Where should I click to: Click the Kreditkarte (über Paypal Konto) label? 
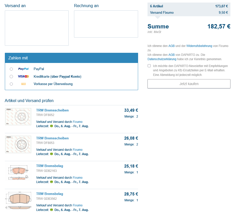click(x=57, y=76)
